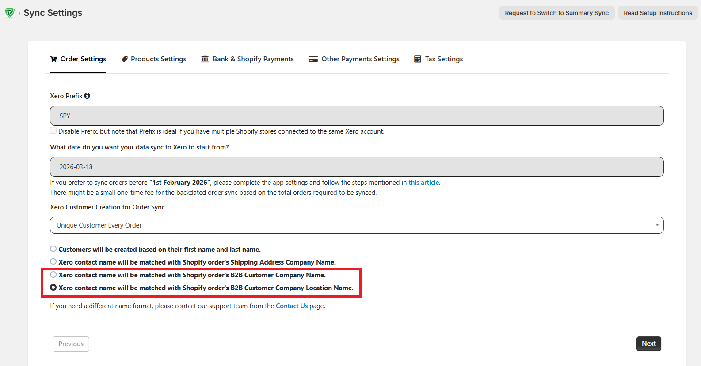
Task: Click the Previous button
Action: (x=71, y=344)
